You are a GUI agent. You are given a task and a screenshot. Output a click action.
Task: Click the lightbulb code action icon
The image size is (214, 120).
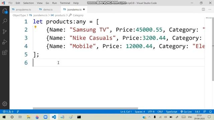click(35, 27)
